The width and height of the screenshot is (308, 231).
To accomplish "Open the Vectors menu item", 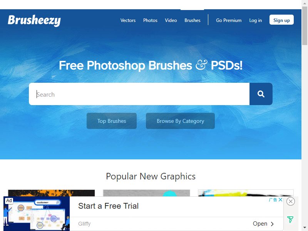I will 128,20.
